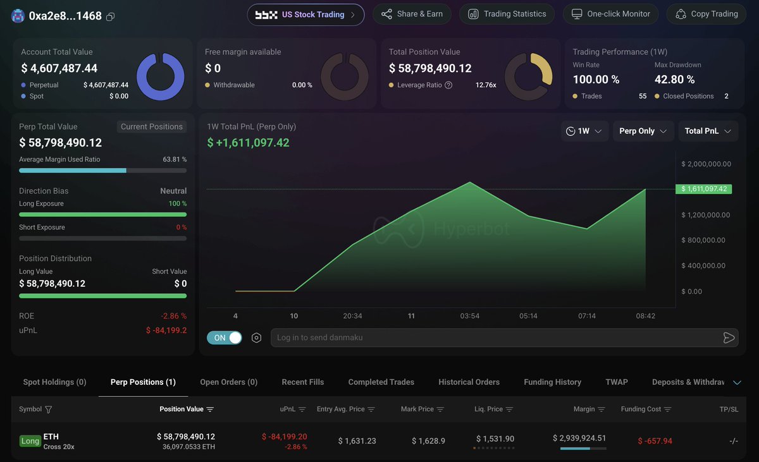Click the liquidation price $ 1,531.90
This screenshot has width=759, height=462.
495,439
